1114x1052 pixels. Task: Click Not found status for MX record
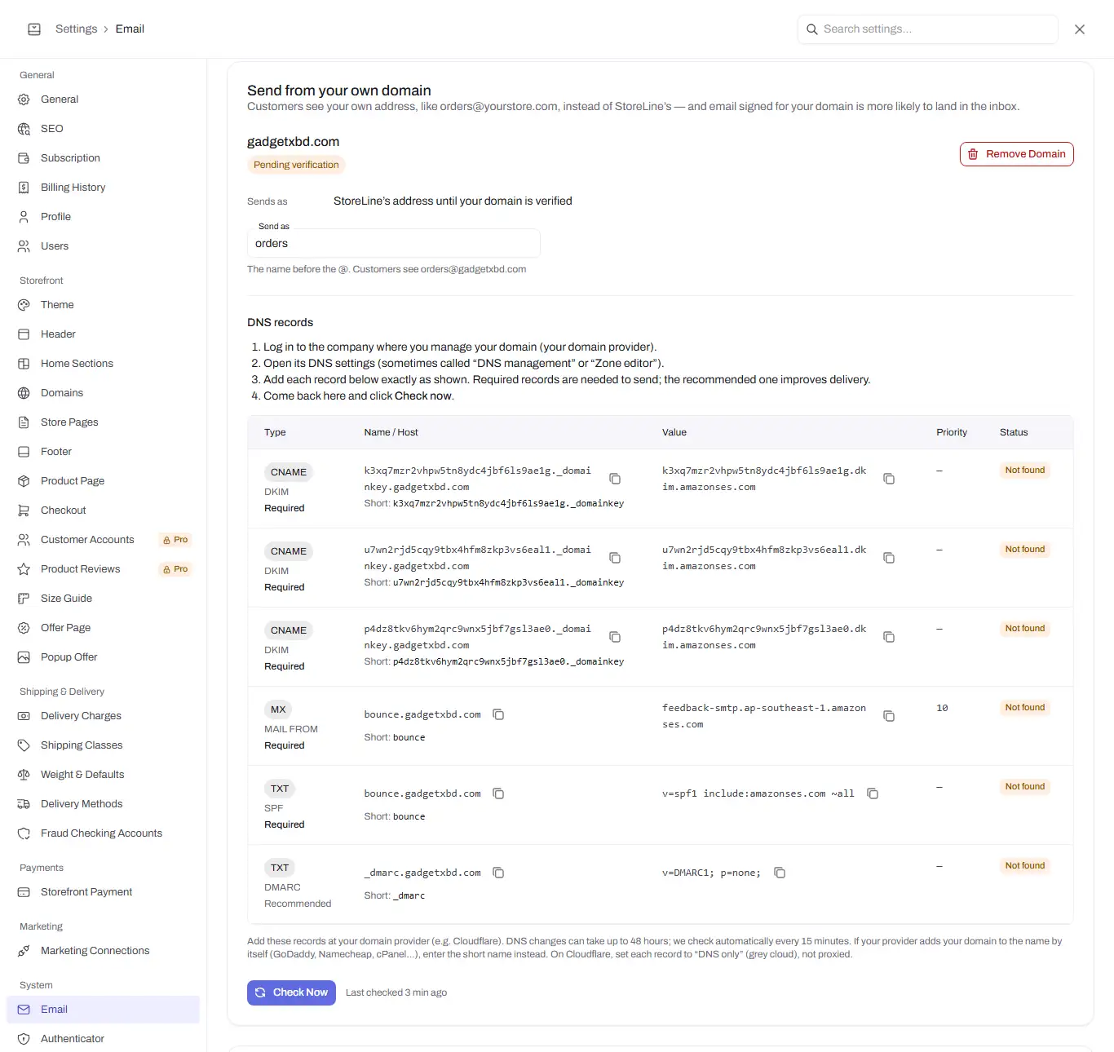point(1024,708)
